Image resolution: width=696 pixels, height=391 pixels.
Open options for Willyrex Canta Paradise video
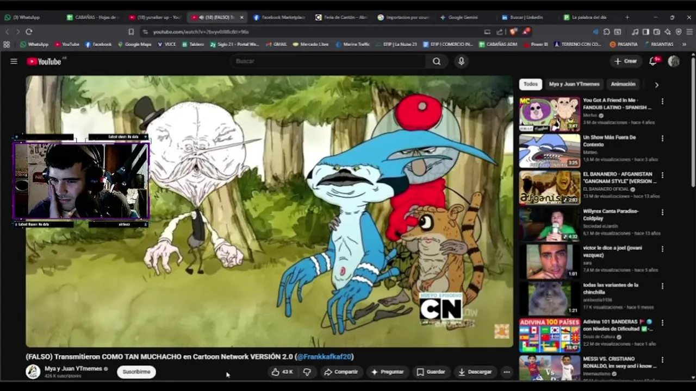click(x=662, y=212)
